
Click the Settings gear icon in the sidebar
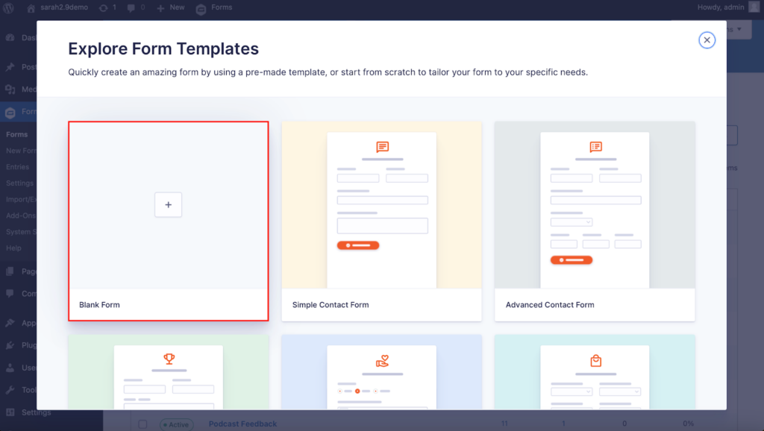point(10,412)
